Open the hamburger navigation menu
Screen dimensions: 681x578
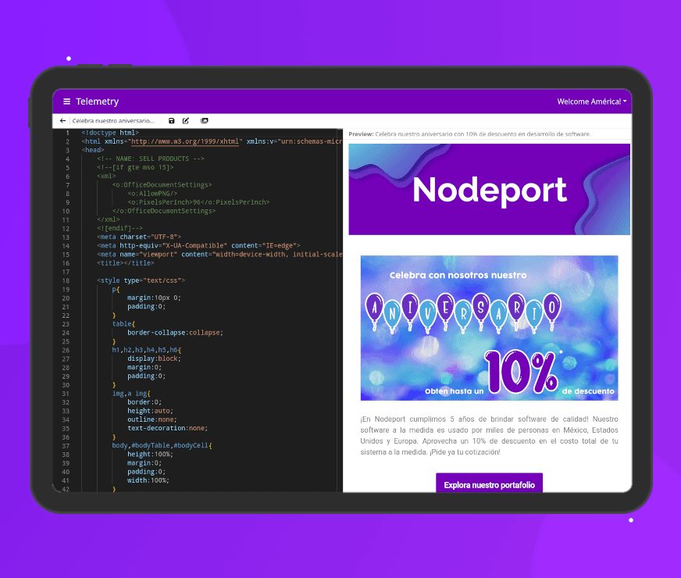pyautogui.click(x=66, y=102)
